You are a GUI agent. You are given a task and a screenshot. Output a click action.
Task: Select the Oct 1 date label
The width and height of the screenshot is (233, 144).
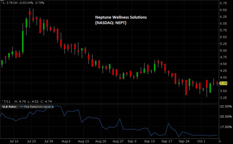coord(201,141)
